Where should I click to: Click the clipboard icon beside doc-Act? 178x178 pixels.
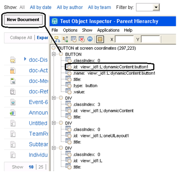pos(13,70)
